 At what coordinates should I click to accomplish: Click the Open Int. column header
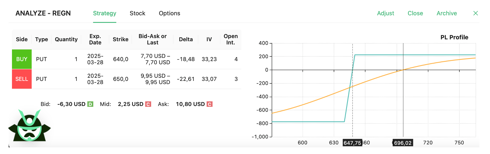231,39
